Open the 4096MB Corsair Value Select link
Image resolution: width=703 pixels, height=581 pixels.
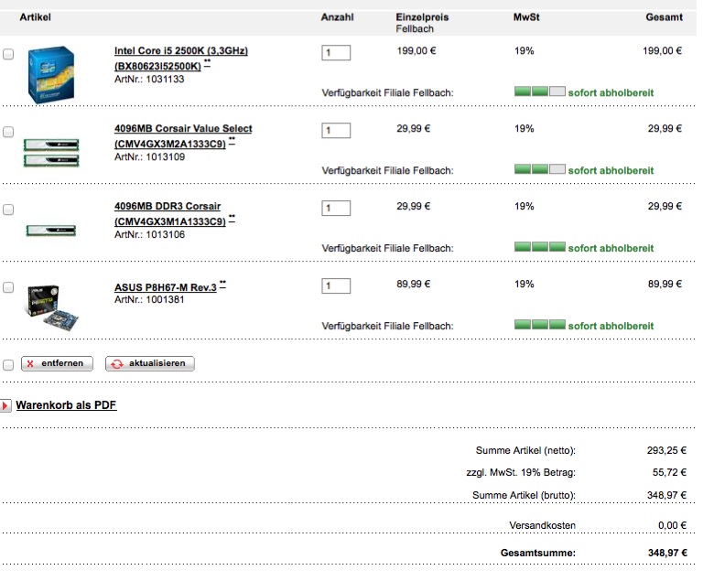[x=183, y=135]
